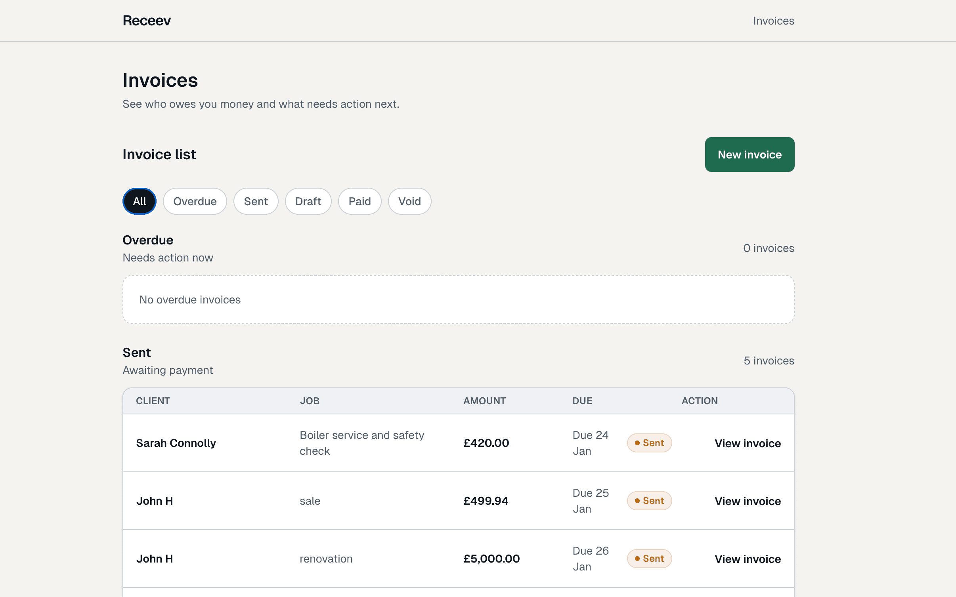Screen dimensions: 956x597
Task: Filter invoices by Paid
Action: pyautogui.click(x=359, y=201)
